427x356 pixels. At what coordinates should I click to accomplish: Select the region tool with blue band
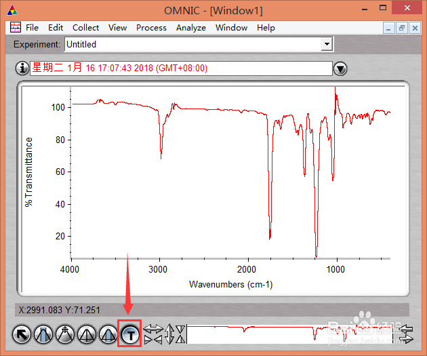(43, 334)
